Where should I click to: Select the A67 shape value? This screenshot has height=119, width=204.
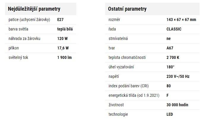click(x=170, y=48)
